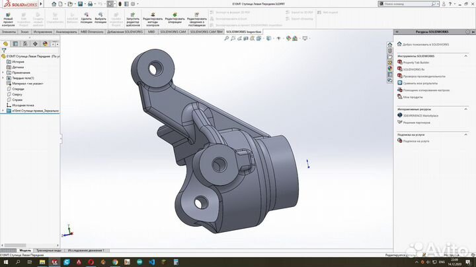Viewport: 476px width, 267px height.
Task: Expand the Твердые тела(1) tree node
Action: click(x=3, y=78)
